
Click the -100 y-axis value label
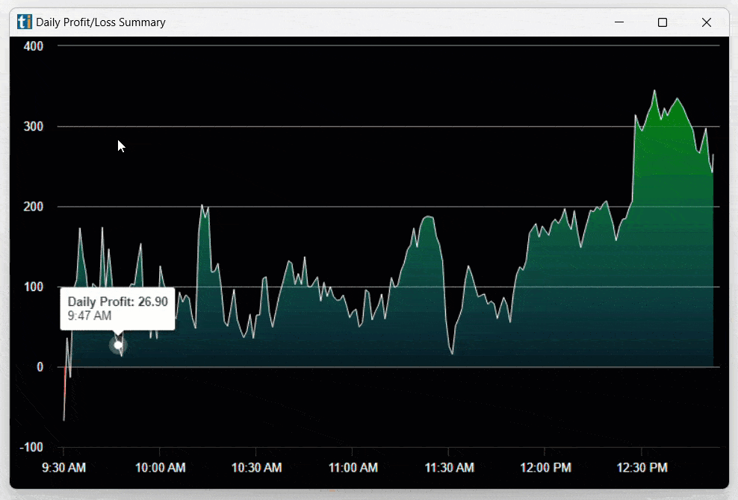click(32, 447)
